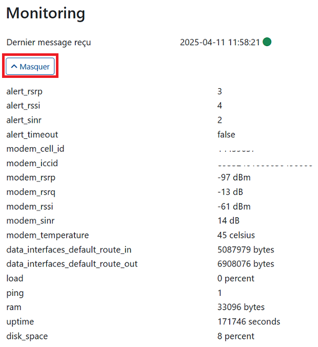Screen dimensions: 318x347
Task: Click the blurred modem_iccid value
Action: [x=265, y=165]
